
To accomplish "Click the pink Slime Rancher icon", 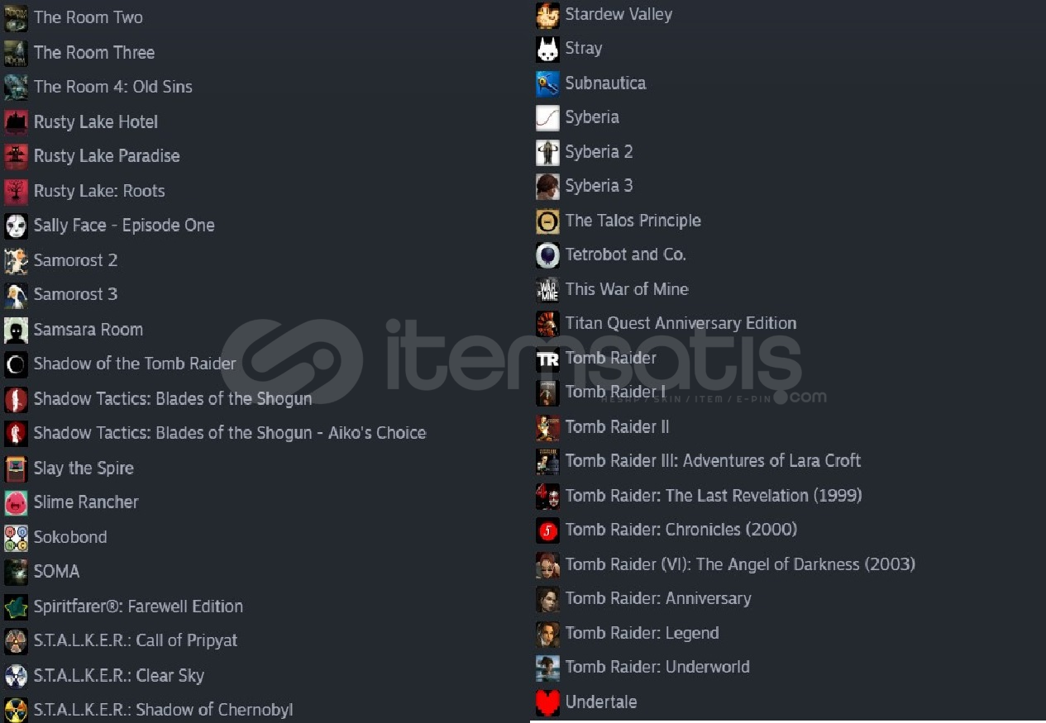I will (16, 502).
